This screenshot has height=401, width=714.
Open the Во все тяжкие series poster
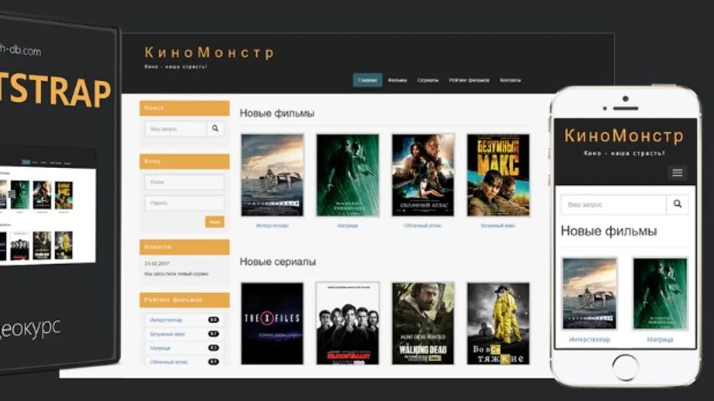pos(498,323)
